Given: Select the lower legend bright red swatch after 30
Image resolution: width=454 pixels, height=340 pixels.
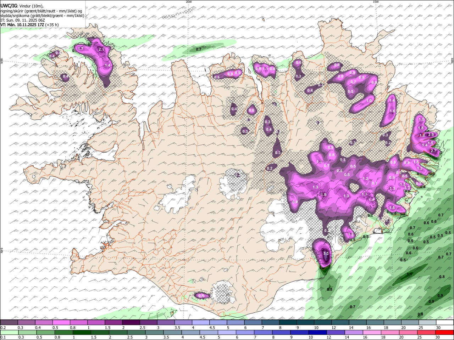Looking at the screenshot, I should (x=445, y=333).
